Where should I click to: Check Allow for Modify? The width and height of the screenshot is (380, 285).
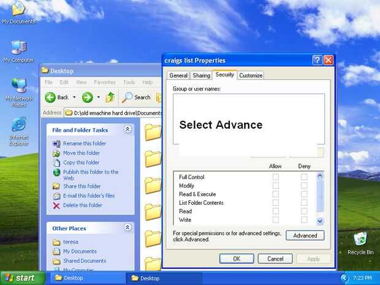tap(276, 186)
